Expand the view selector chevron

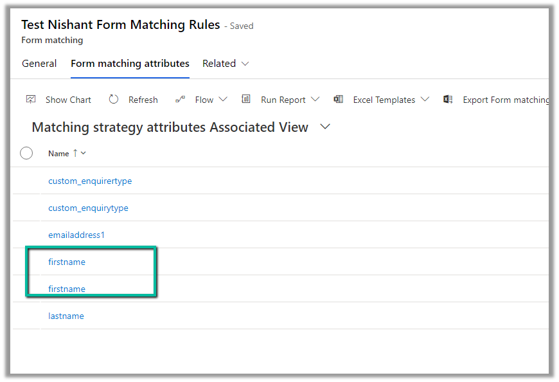tap(325, 127)
